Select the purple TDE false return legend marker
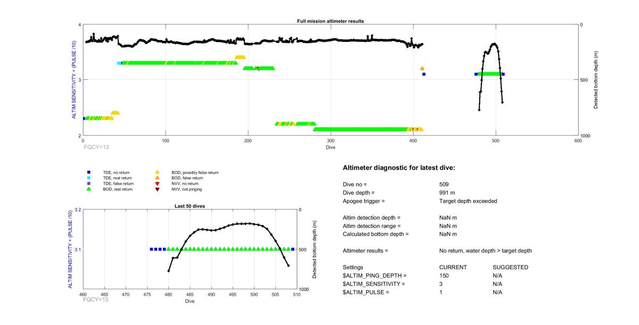This screenshot has height=325, width=639. coord(89,184)
